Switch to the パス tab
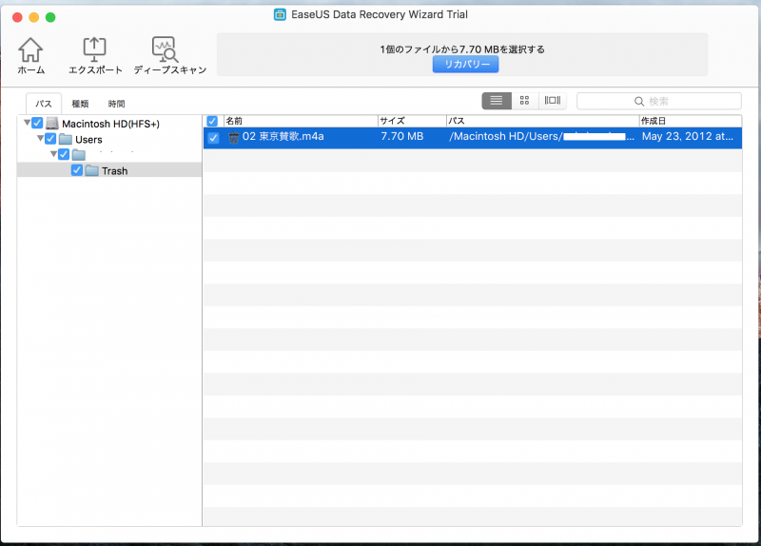 click(44, 104)
